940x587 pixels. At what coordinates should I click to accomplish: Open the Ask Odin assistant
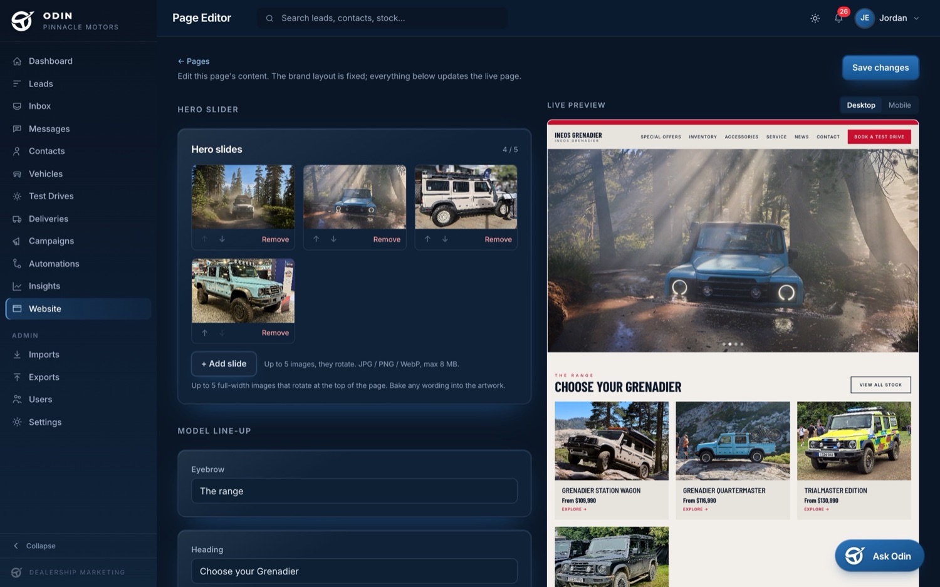(x=879, y=556)
